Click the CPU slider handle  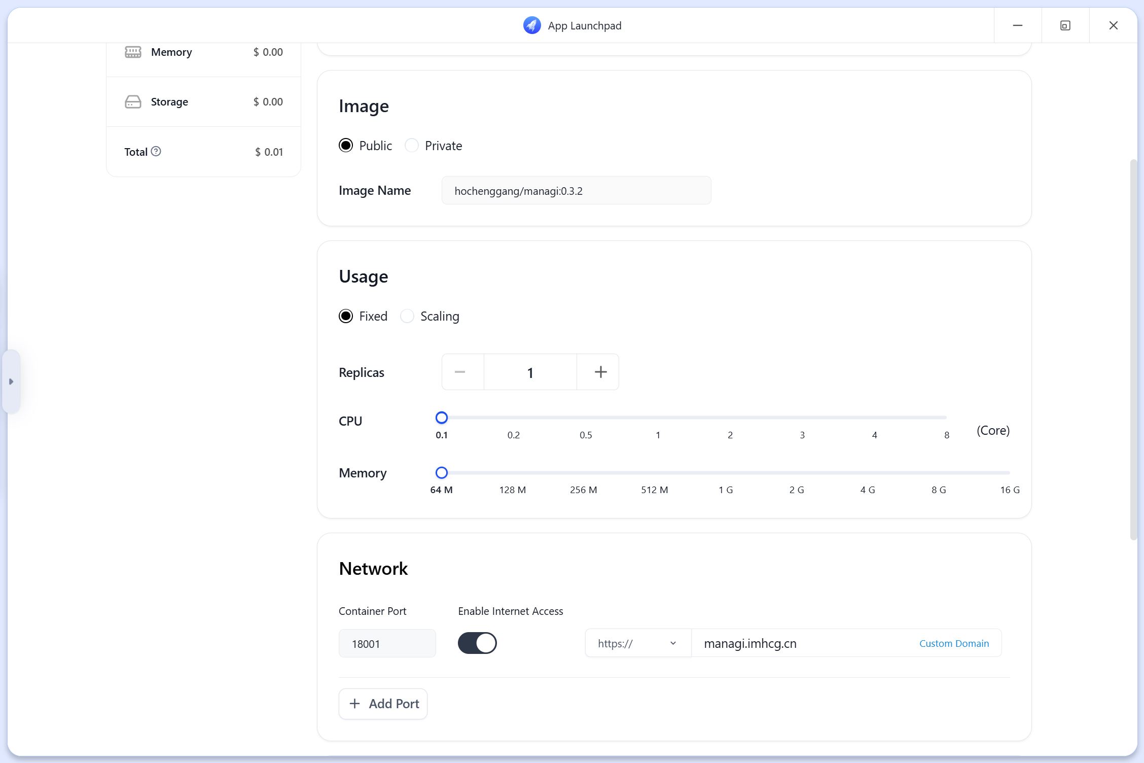pos(442,418)
